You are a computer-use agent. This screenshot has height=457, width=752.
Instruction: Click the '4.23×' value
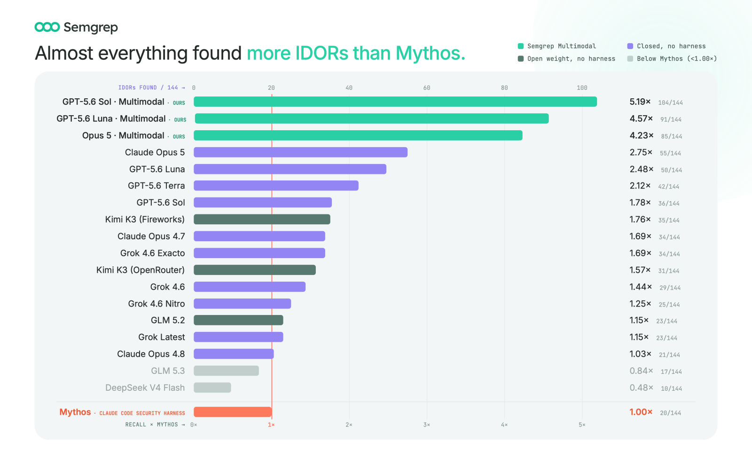642,135
